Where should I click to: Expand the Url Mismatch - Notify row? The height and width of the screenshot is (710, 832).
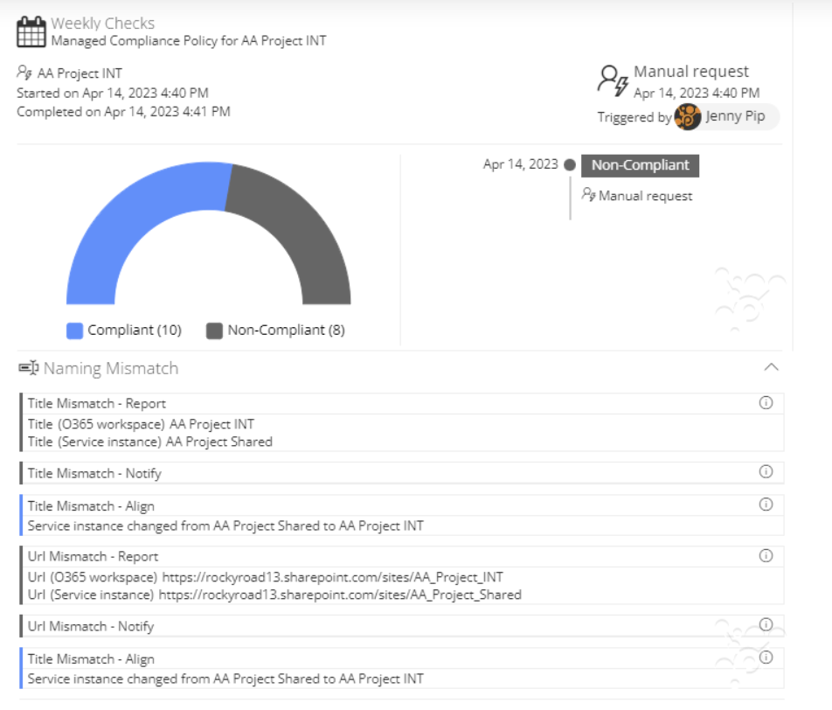tap(402, 626)
